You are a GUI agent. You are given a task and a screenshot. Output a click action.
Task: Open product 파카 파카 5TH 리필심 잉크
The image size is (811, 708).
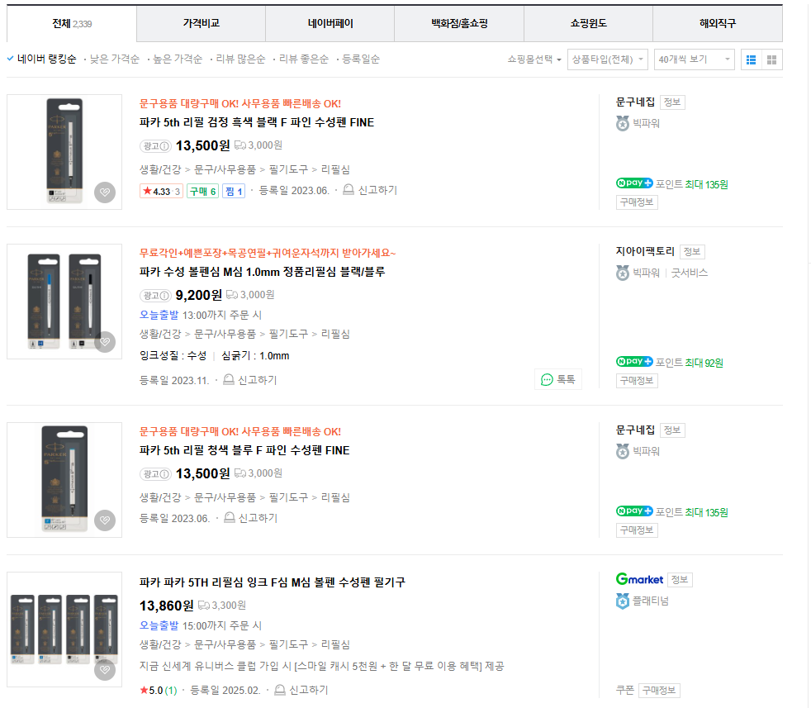tap(272, 582)
